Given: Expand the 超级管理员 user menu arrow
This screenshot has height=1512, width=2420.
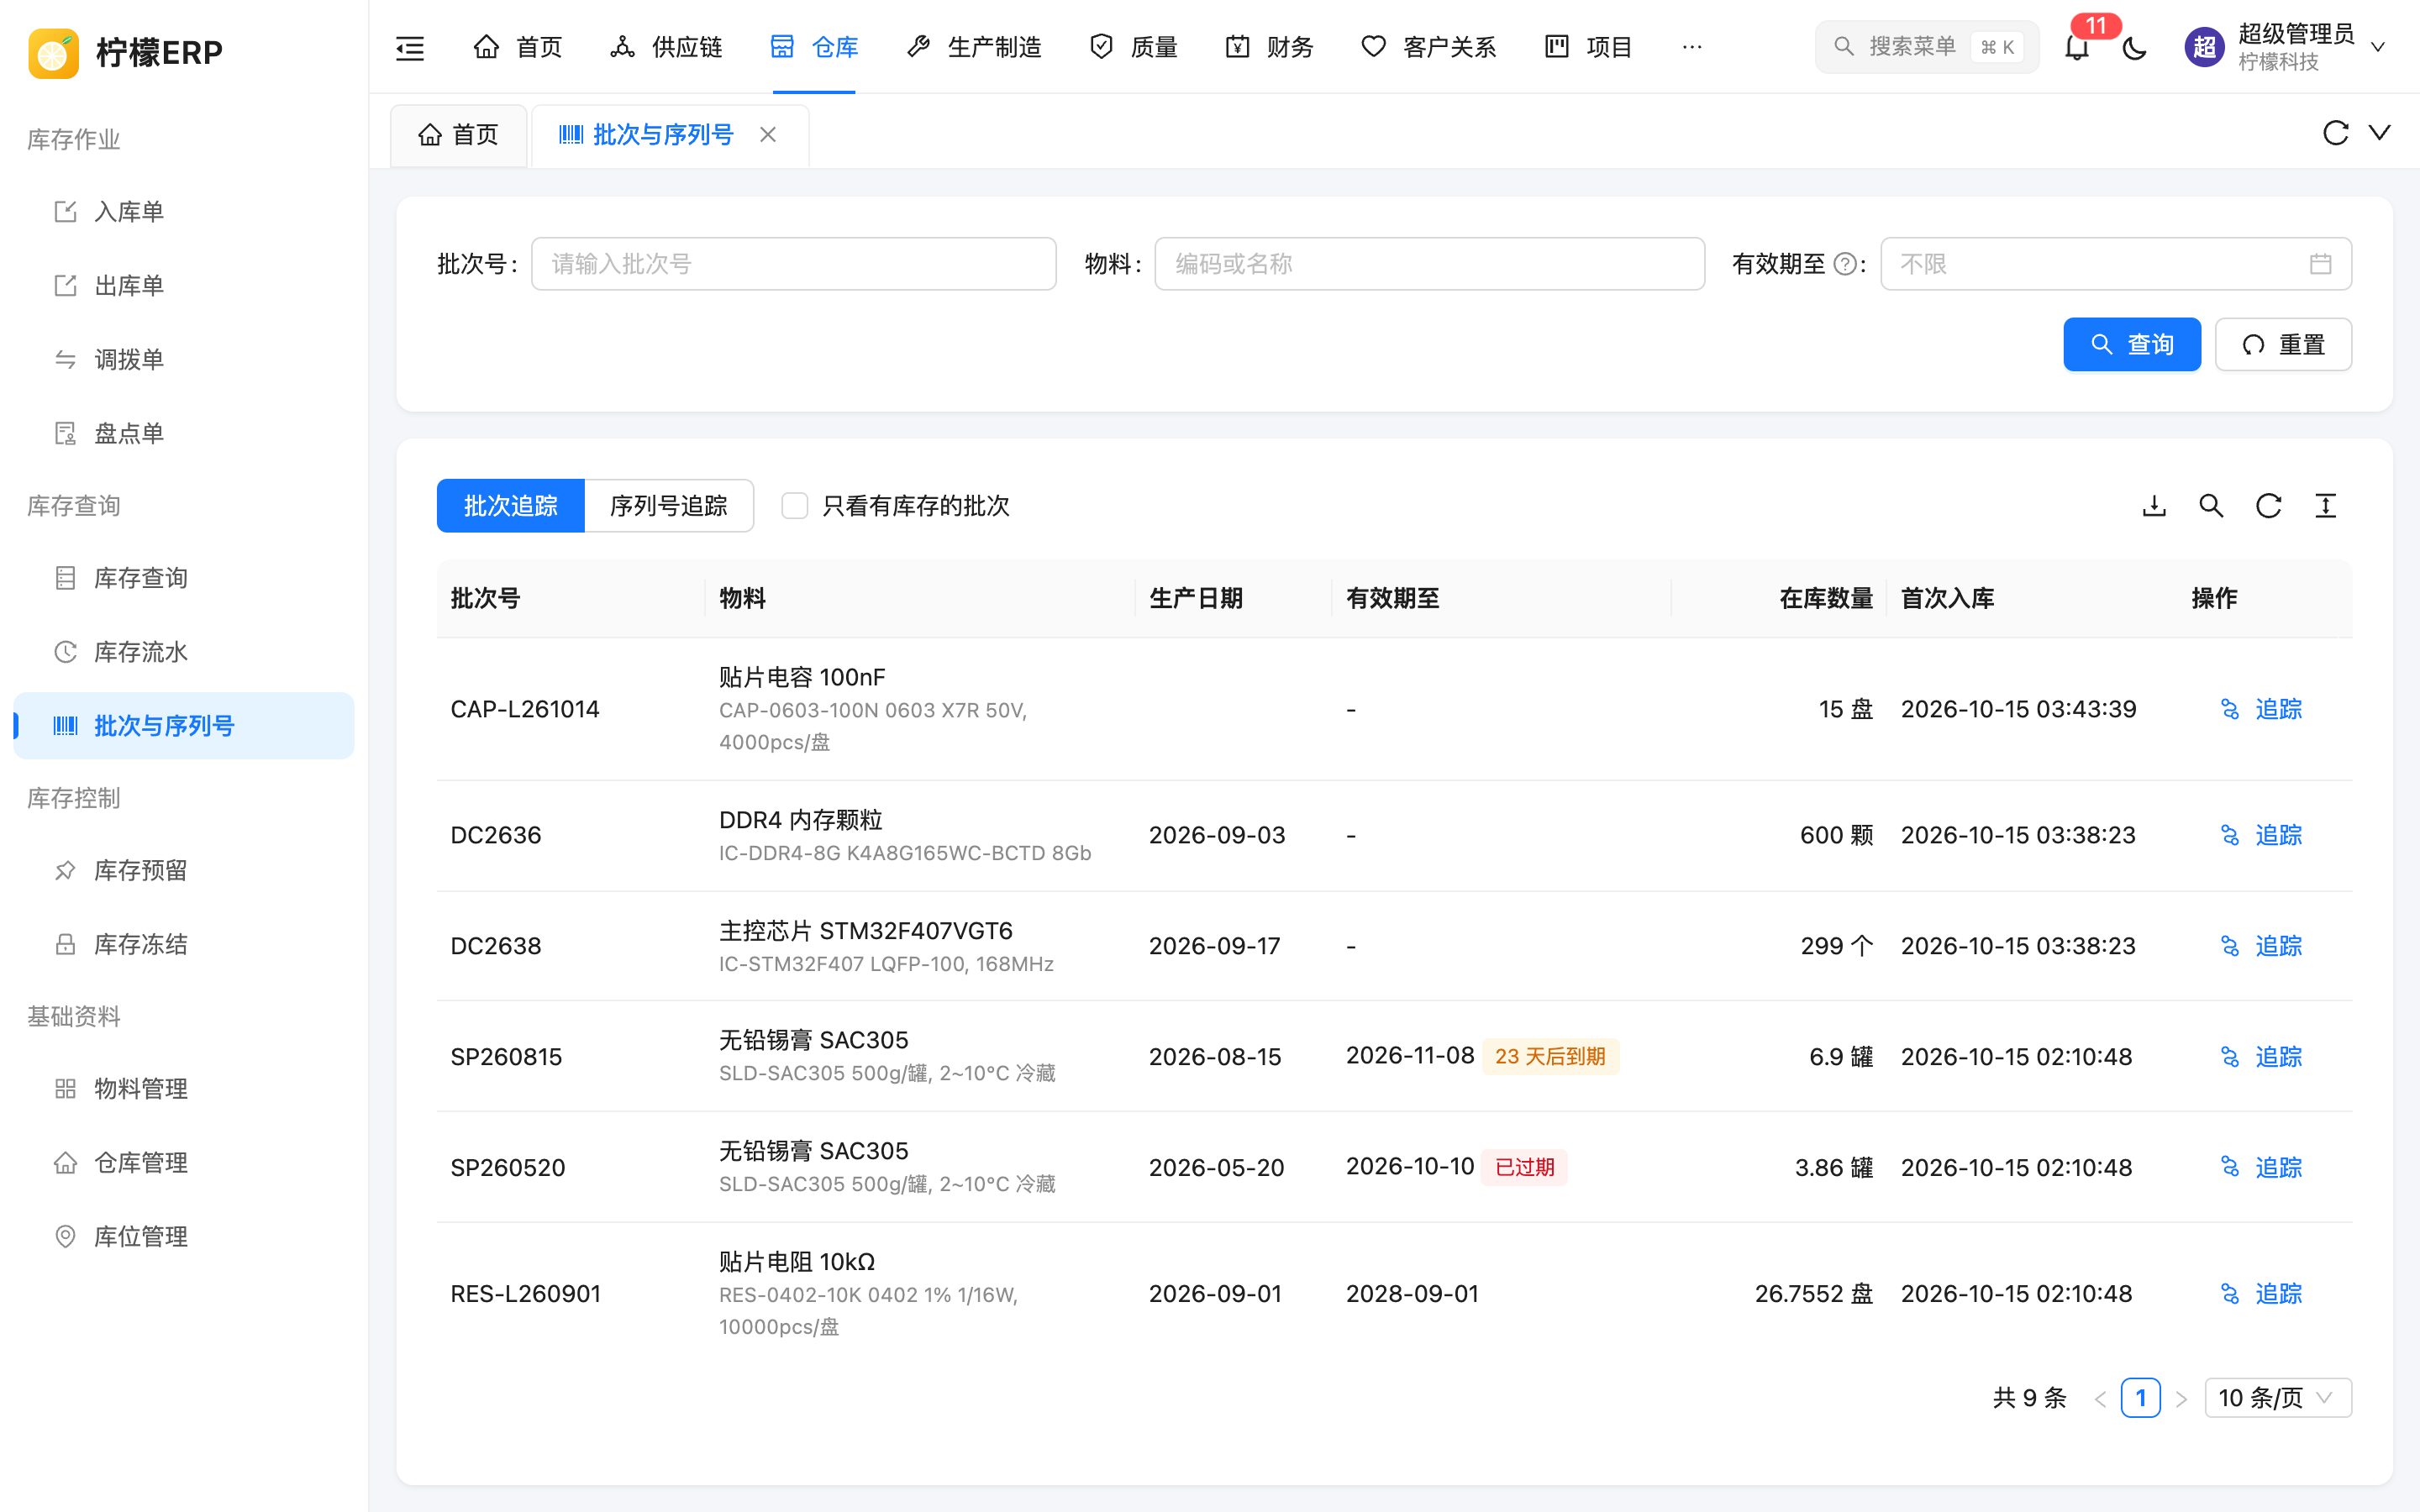Looking at the screenshot, I should (x=2378, y=47).
